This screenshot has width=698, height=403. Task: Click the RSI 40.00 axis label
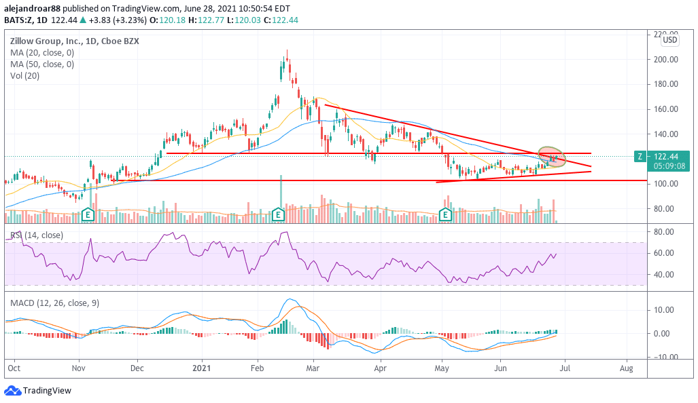point(664,275)
